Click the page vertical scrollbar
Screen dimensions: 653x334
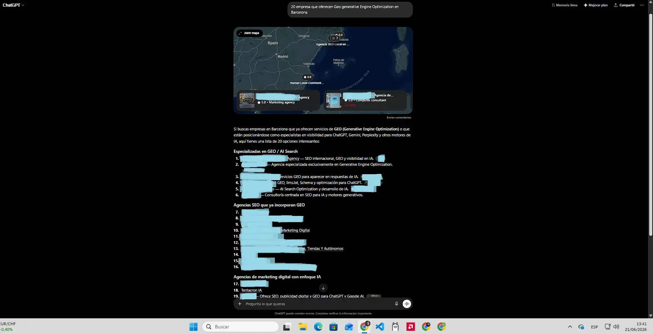click(x=651, y=124)
